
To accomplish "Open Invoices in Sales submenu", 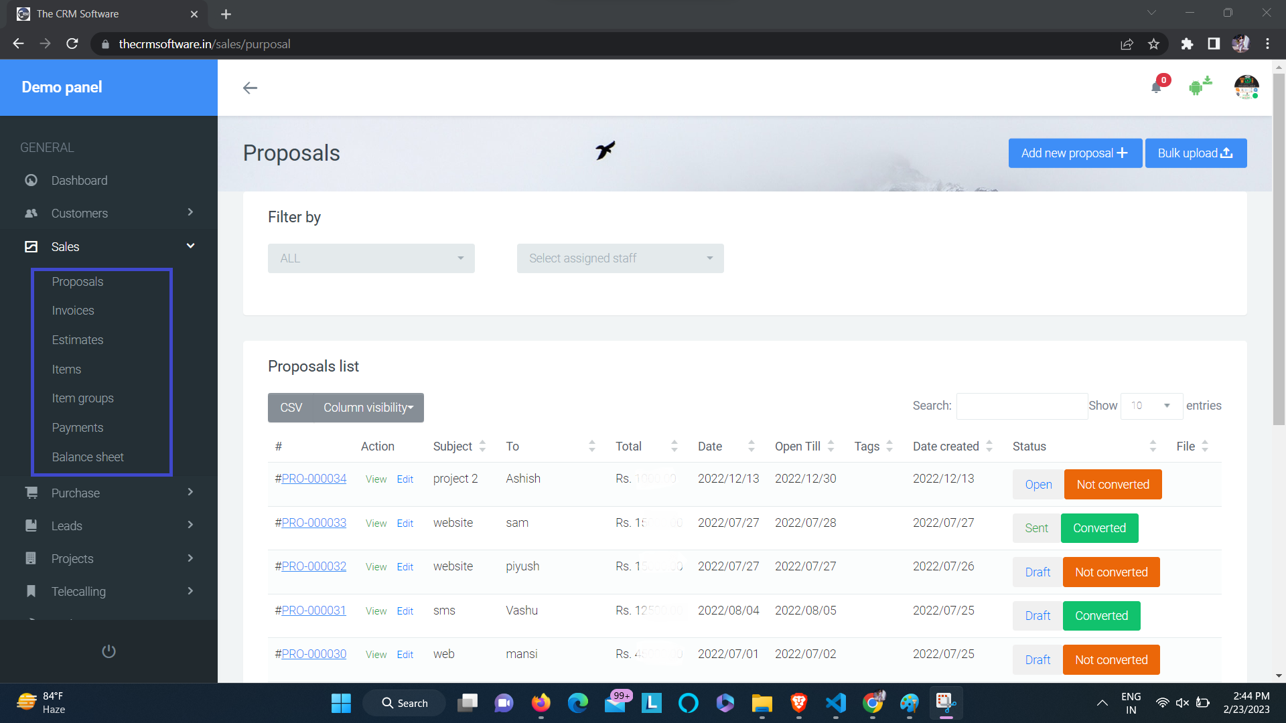I will (73, 311).
